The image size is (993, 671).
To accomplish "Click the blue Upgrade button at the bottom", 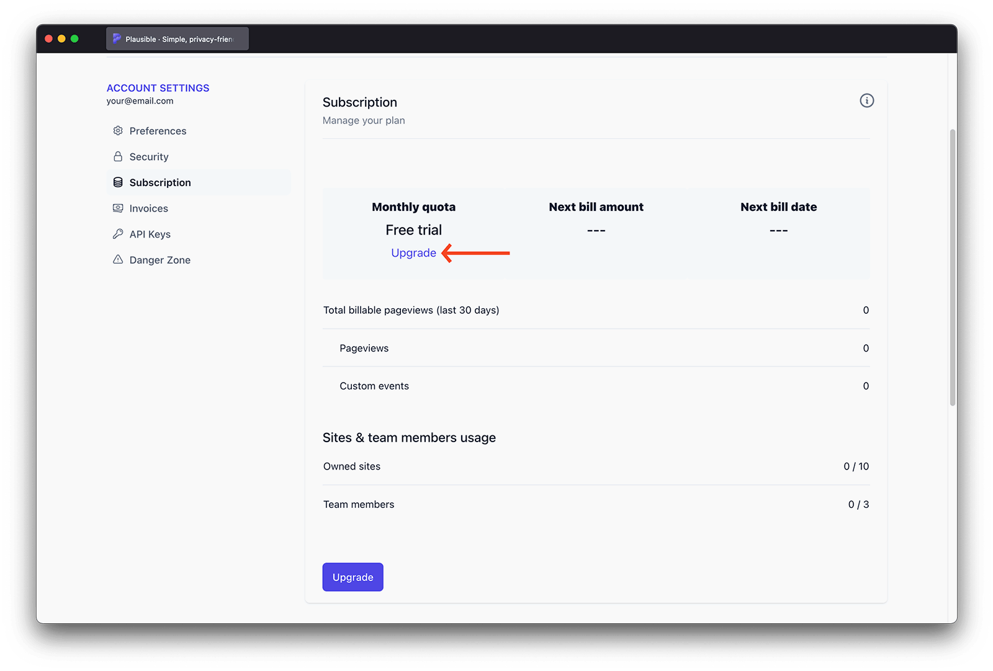I will coord(353,577).
